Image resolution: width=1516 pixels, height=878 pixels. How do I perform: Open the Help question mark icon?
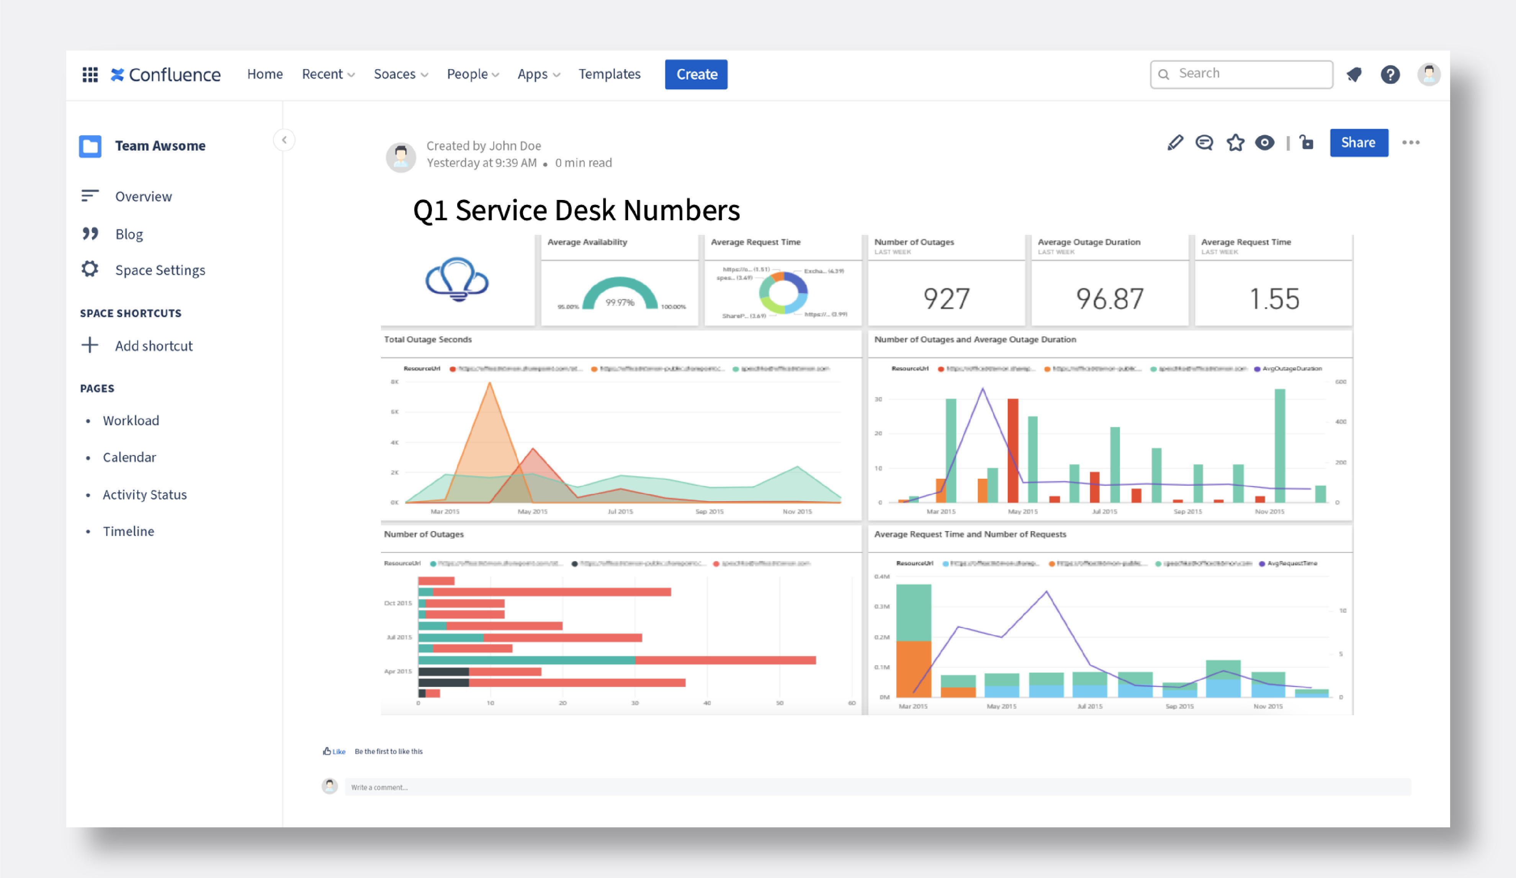pos(1390,74)
